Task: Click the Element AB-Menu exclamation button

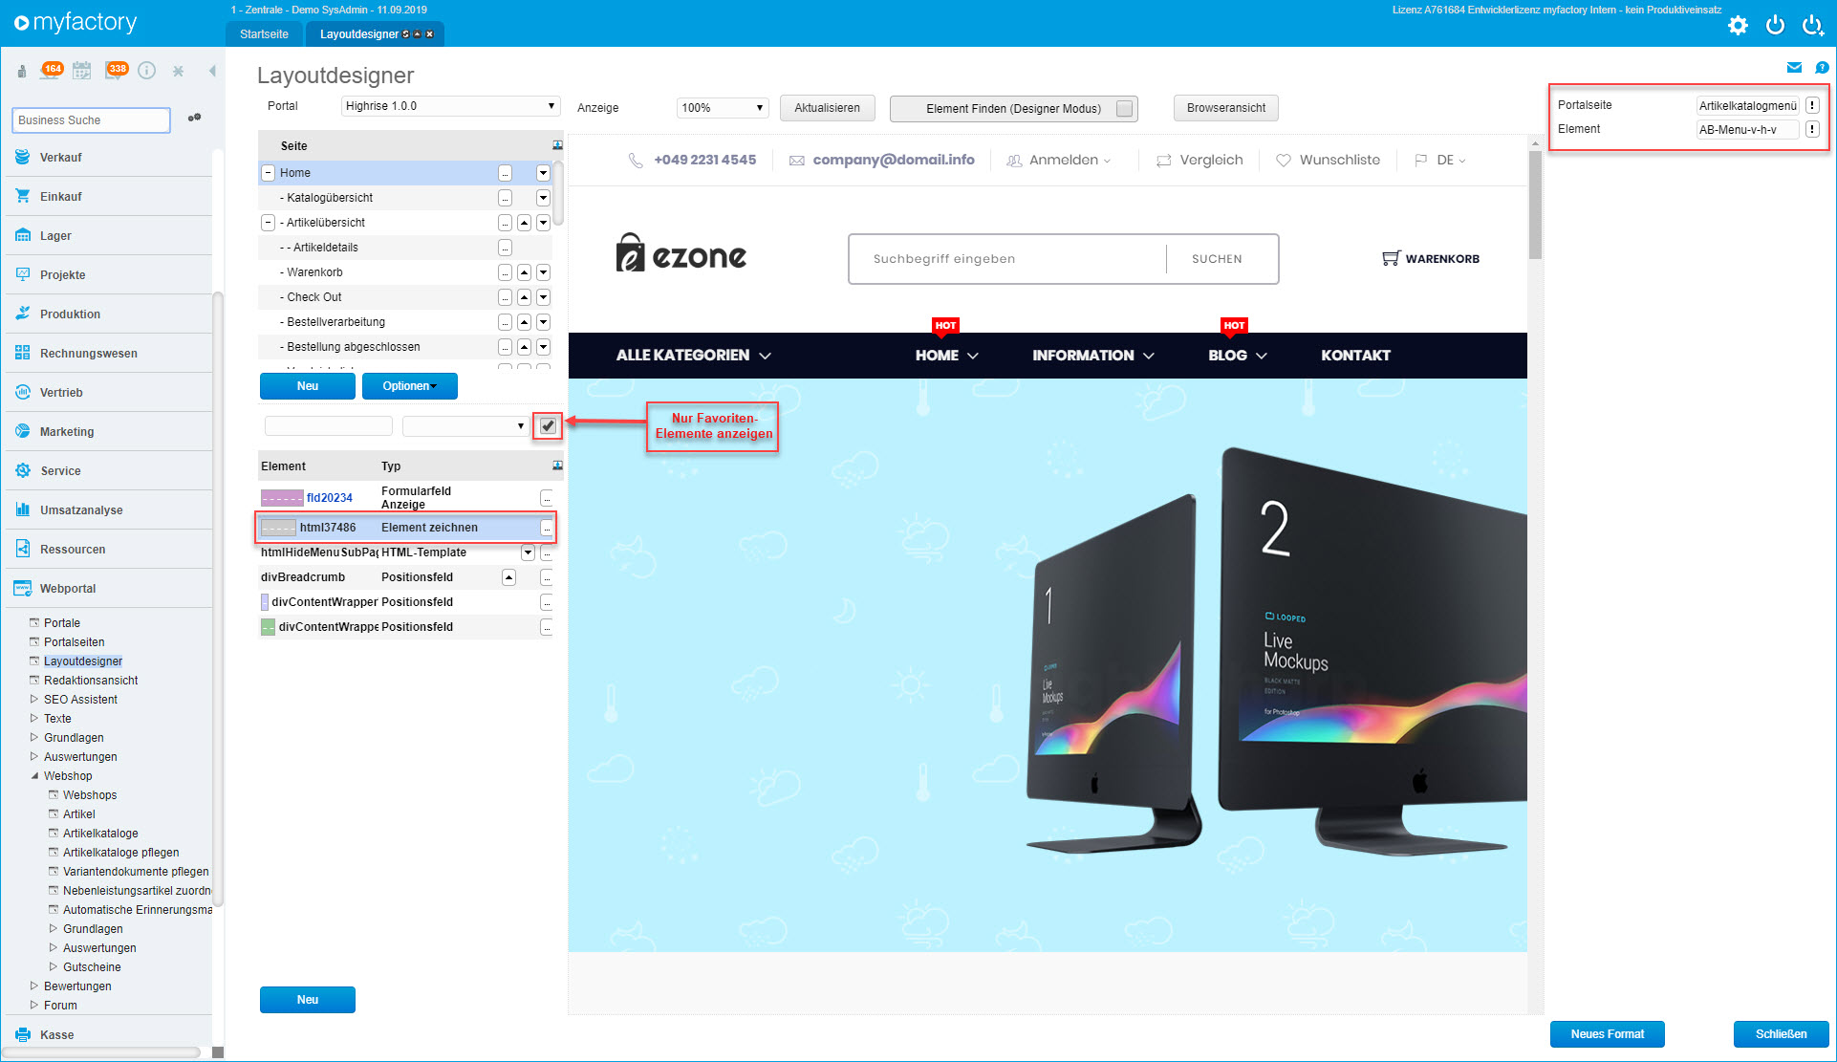Action: point(1812,129)
